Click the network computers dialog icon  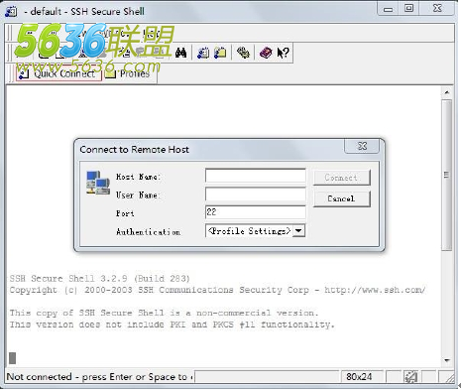(98, 183)
